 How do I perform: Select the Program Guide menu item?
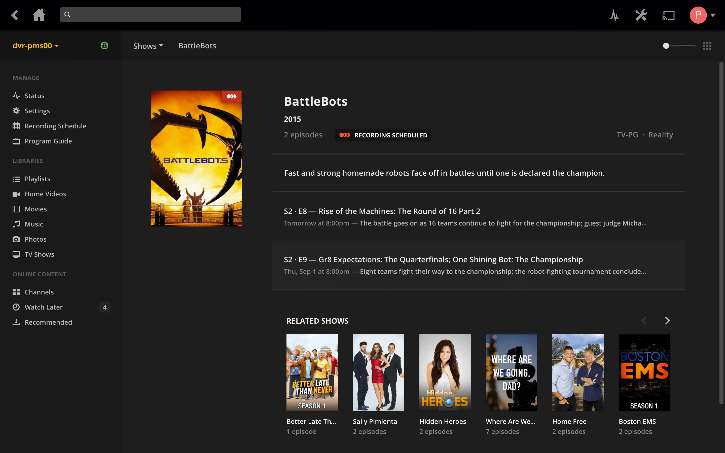point(48,141)
